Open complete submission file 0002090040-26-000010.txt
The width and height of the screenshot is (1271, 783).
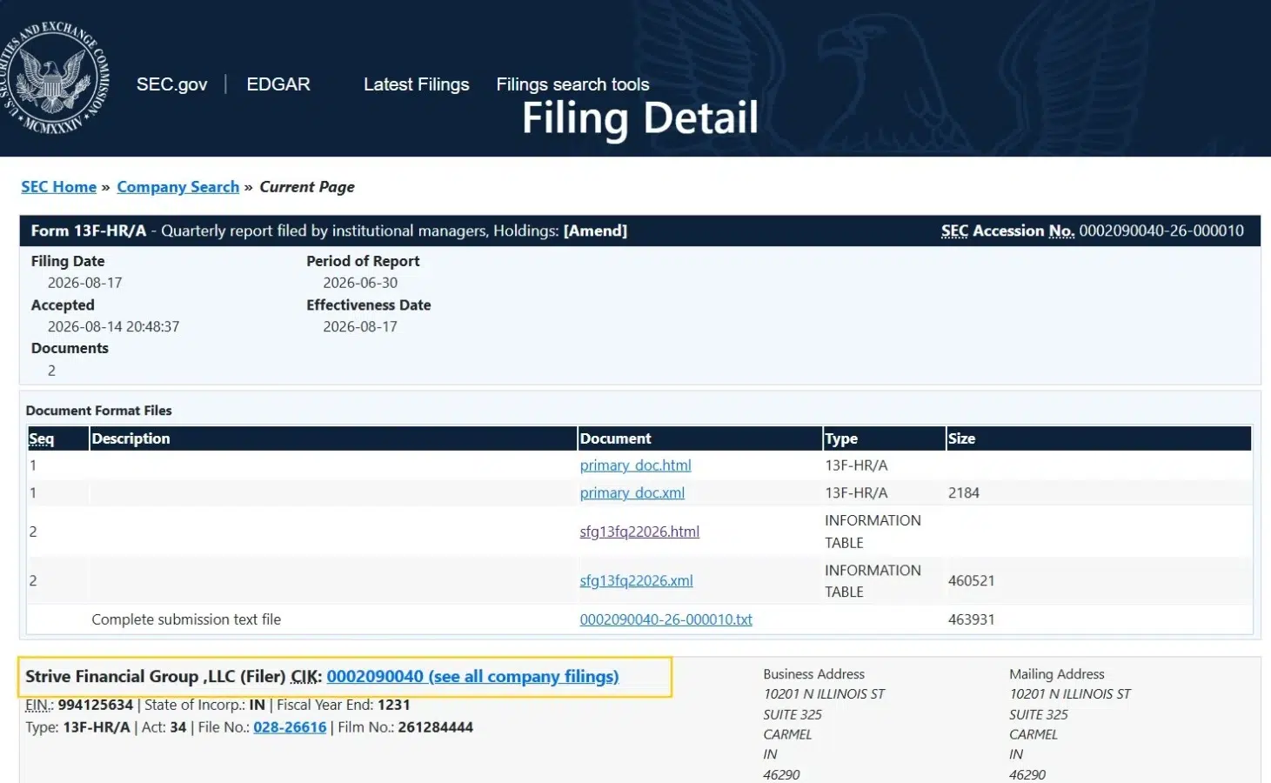tap(666, 619)
